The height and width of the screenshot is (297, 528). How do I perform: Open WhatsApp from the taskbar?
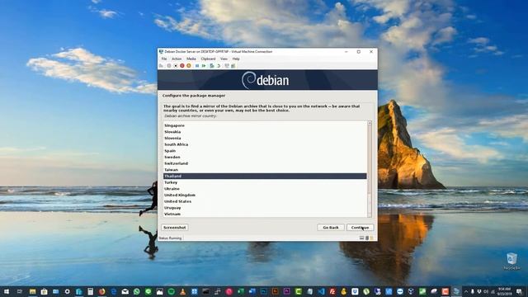click(x=137, y=291)
